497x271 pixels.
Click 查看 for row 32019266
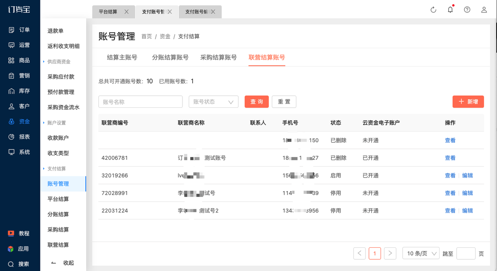(x=450, y=175)
